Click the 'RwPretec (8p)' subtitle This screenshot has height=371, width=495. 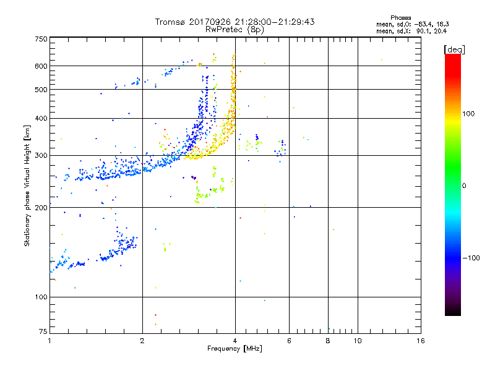point(235,30)
